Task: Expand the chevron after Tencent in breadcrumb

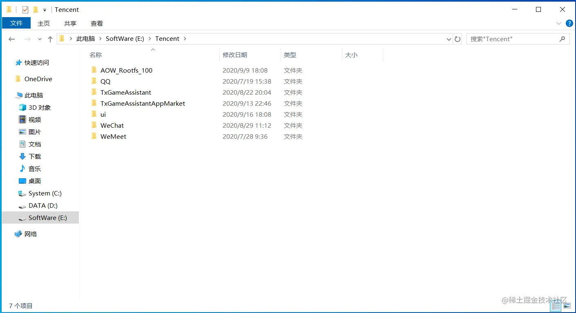Action: click(x=185, y=38)
